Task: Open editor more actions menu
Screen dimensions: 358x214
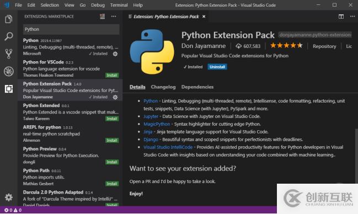Action: pyautogui.click(x=352, y=17)
